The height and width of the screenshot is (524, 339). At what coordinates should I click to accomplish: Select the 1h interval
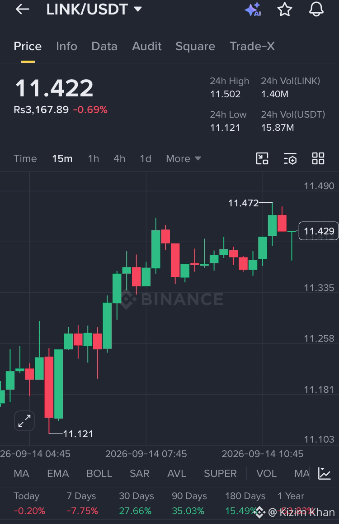(94, 158)
